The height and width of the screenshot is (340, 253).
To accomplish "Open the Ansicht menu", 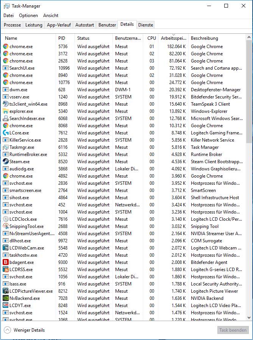I will (x=50, y=16).
